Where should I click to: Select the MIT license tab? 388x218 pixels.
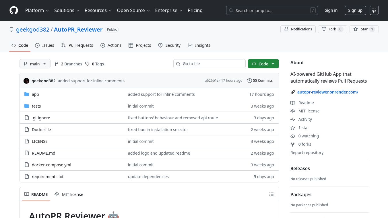(69, 194)
